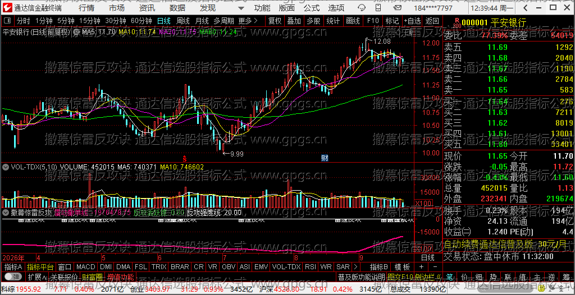Open the 值 value tab

click(x=523, y=276)
